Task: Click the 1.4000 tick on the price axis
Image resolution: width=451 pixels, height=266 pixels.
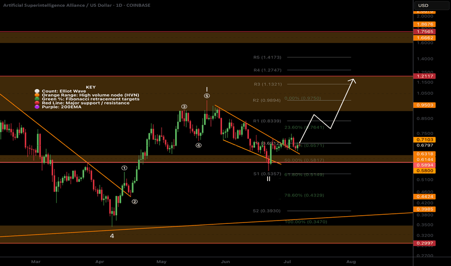Action: tap(425, 59)
